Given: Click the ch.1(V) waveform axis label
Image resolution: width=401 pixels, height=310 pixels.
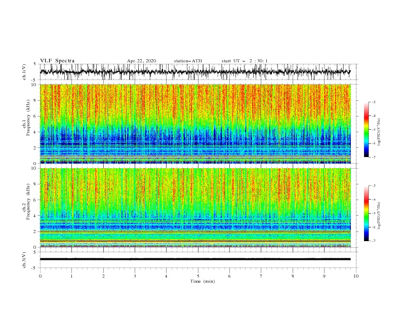Looking at the screenshot, I should point(24,72).
